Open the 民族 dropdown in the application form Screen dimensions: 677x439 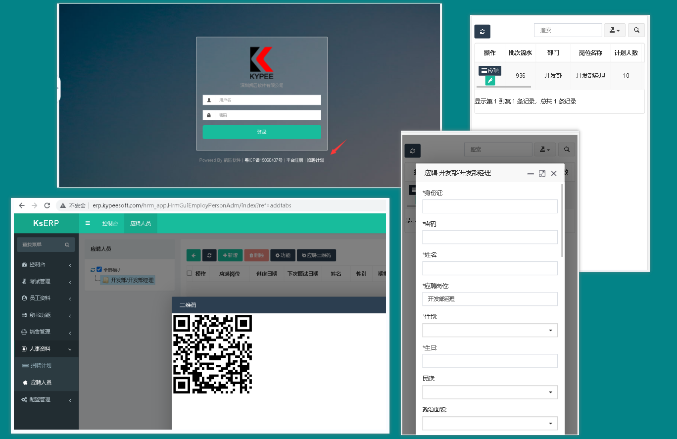click(x=489, y=392)
